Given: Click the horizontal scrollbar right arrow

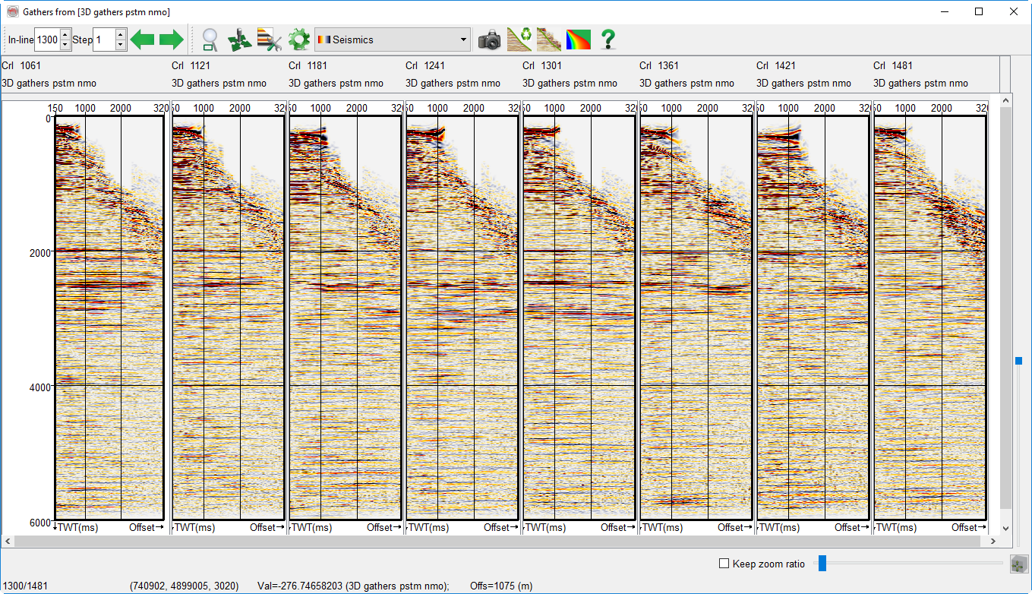Looking at the screenshot, I should click(993, 542).
